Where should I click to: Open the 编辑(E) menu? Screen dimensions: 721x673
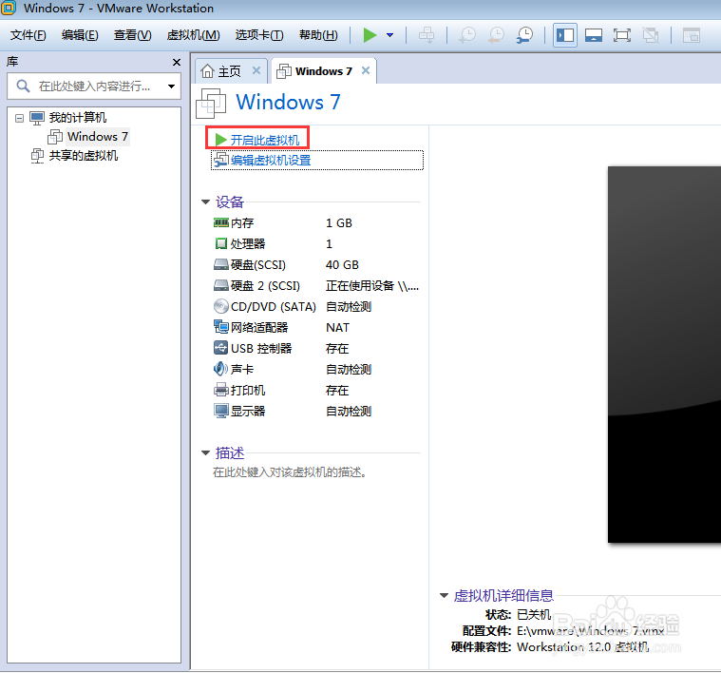tap(80, 35)
